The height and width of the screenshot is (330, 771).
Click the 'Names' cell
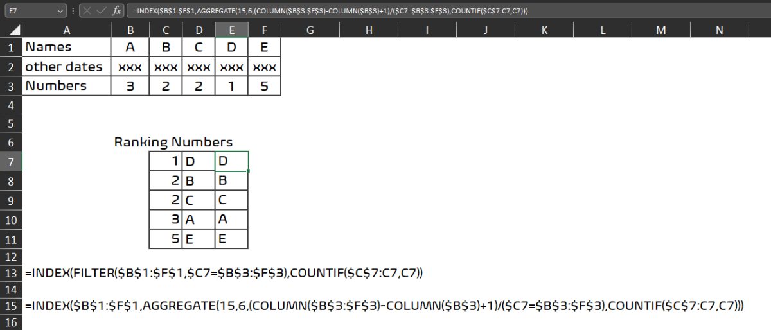click(67, 47)
